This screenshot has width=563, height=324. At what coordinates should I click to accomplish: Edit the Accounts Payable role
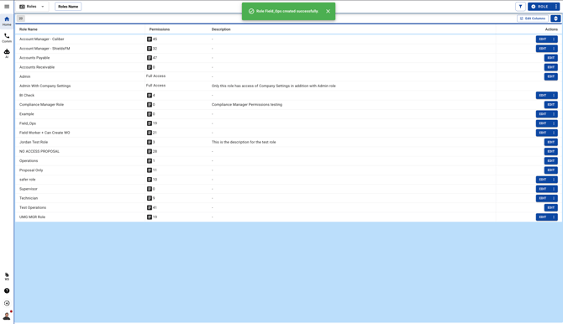point(550,58)
